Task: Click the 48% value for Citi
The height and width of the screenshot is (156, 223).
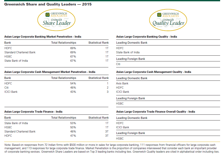Action: click(x=73, y=88)
